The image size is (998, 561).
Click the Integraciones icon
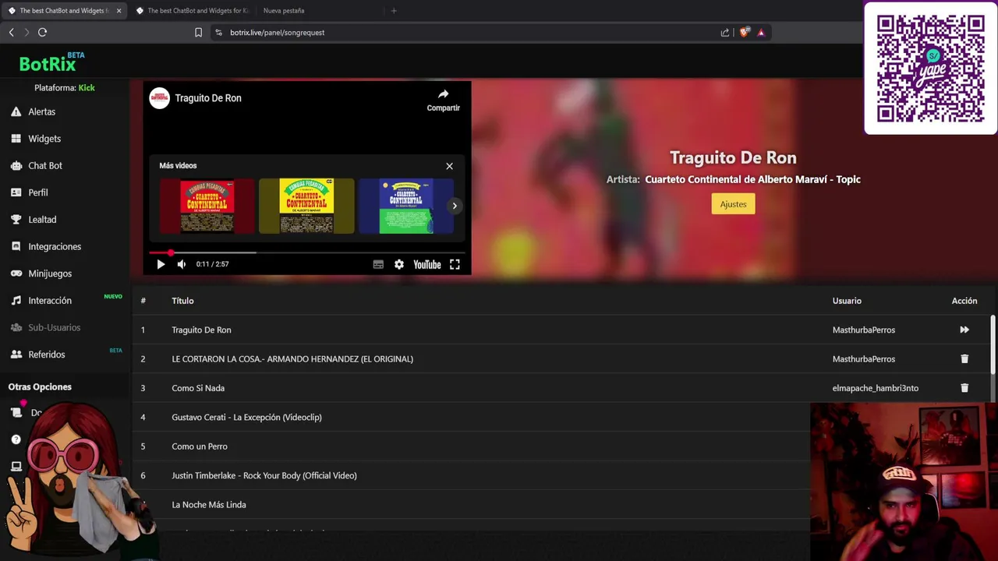pyautogui.click(x=16, y=246)
